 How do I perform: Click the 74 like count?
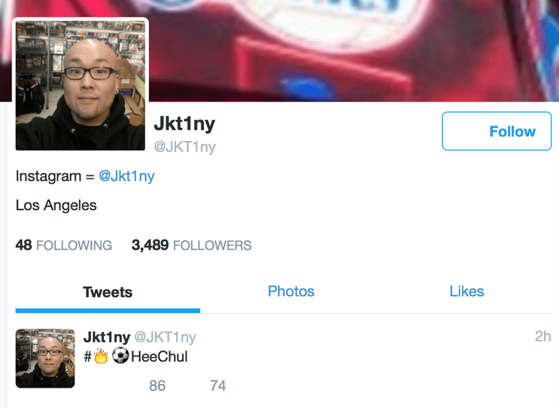pos(218,385)
